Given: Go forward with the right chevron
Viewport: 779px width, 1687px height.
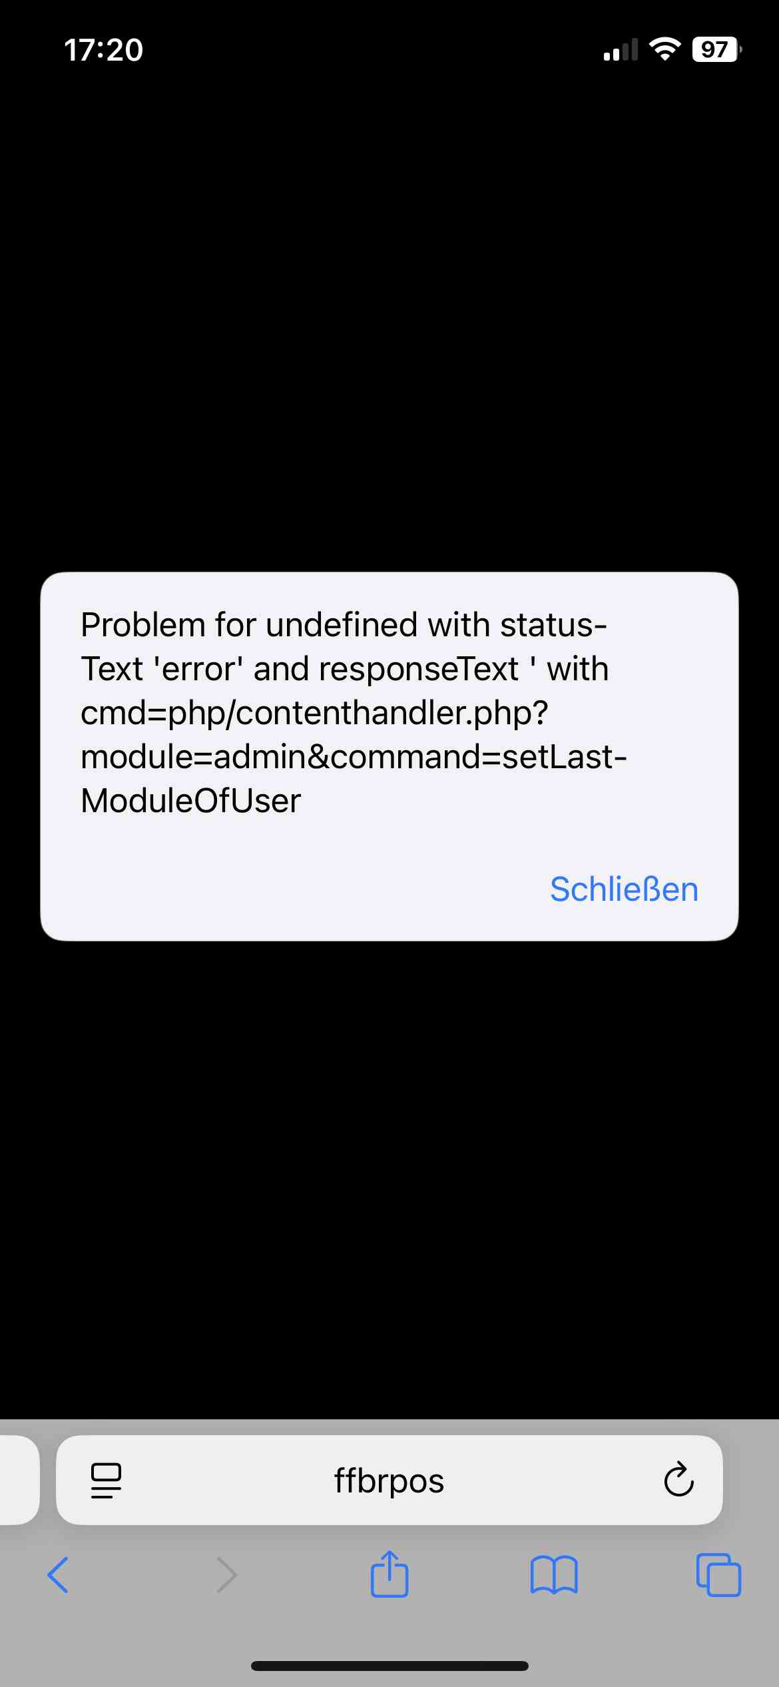Looking at the screenshot, I should pyautogui.click(x=226, y=1575).
